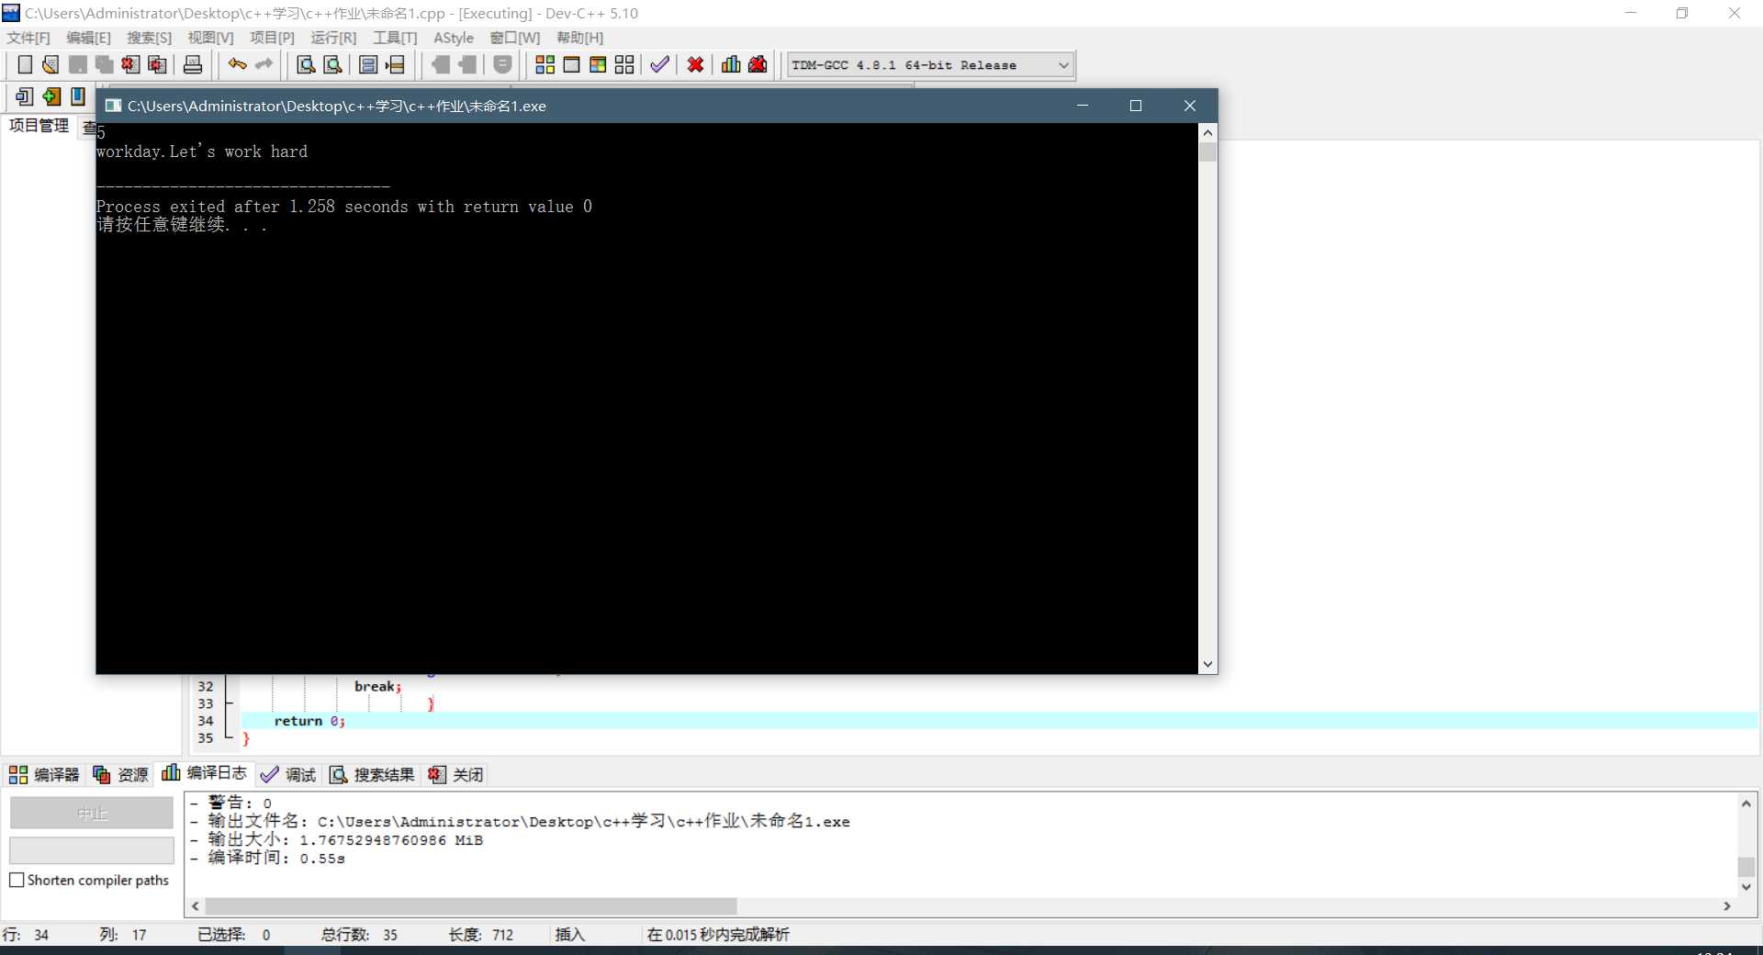Toggle Shorten compiler paths checkbox
1763x955 pixels.
[x=17, y=880]
